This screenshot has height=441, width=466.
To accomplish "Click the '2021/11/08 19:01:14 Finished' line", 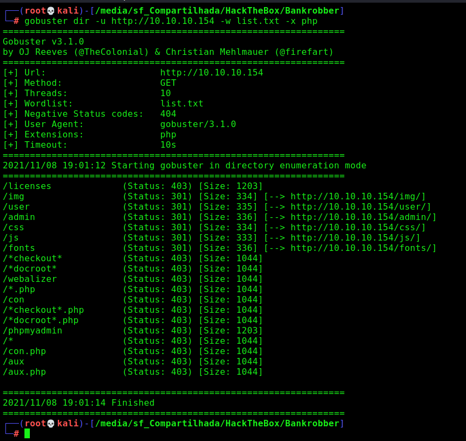I will click(x=78, y=403).
